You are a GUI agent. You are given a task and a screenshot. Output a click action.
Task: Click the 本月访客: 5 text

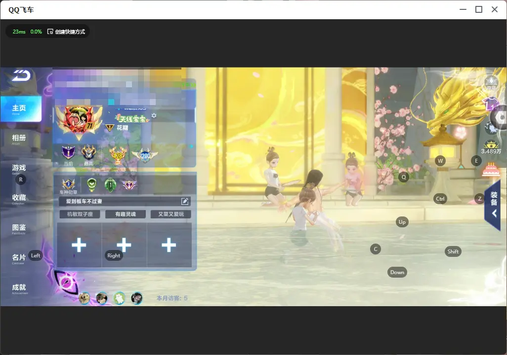pos(172,298)
